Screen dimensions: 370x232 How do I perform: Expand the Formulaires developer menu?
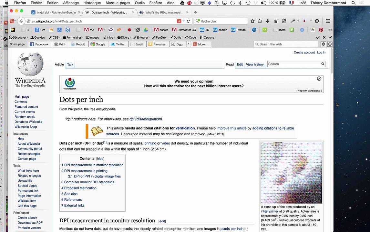(73, 37)
